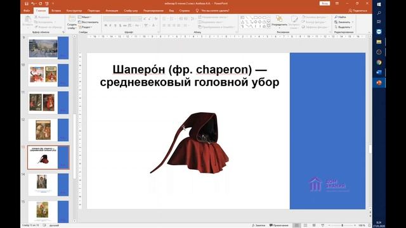Switch to the Вставка ribbon tab
This screenshot has width=406, height=228.
[x=56, y=11]
